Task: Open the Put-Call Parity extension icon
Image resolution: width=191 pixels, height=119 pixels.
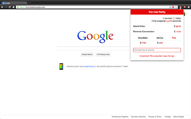Action: coord(180,7)
